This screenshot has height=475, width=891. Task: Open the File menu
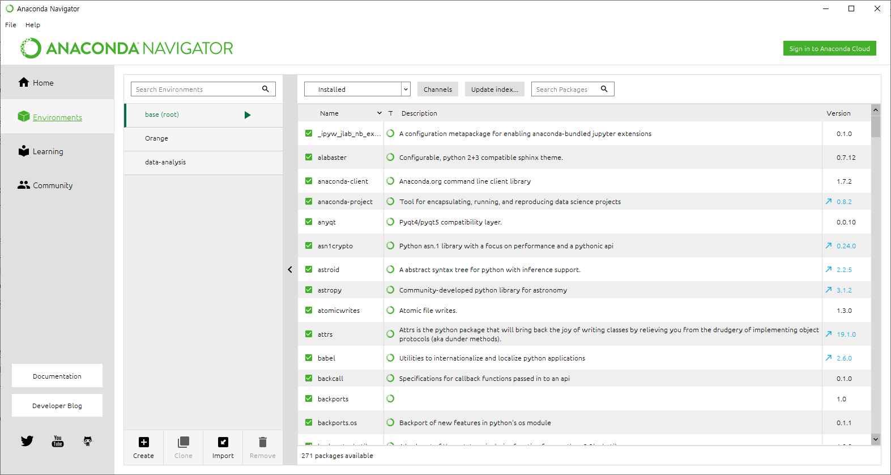pos(11,25)
